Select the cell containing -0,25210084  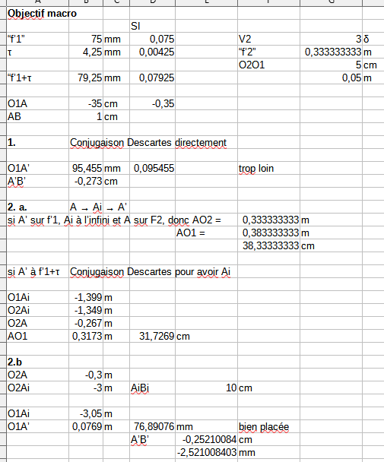tap(206, 440)
